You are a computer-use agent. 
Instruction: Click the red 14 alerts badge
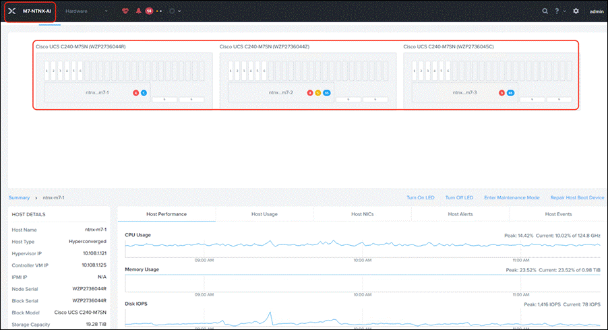[x=149, y=11]
